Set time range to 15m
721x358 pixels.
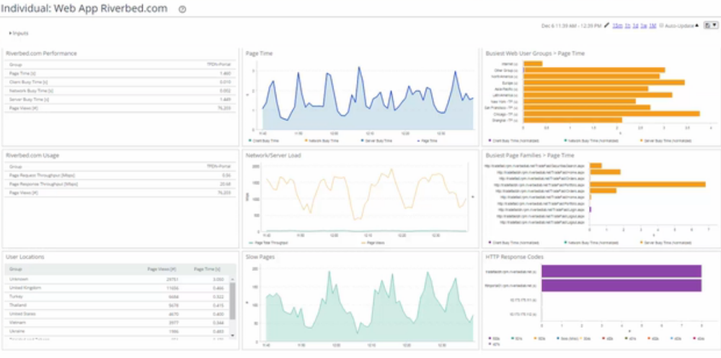coord(617,26)
